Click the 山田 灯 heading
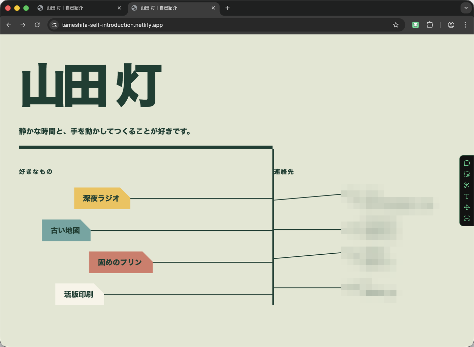This screenshot has height=347, width=474. click(x=92, y=85)
